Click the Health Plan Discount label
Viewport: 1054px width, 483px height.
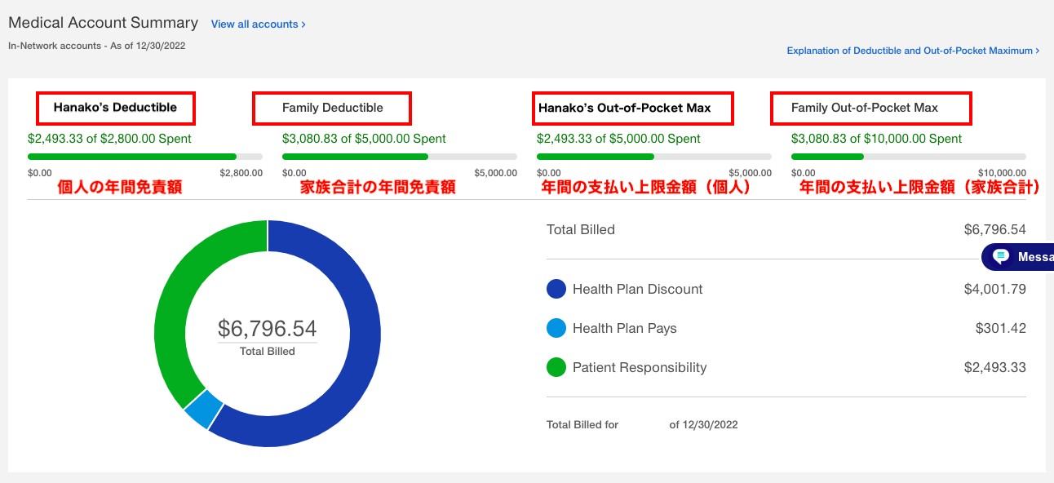click(x=638, y=289)
